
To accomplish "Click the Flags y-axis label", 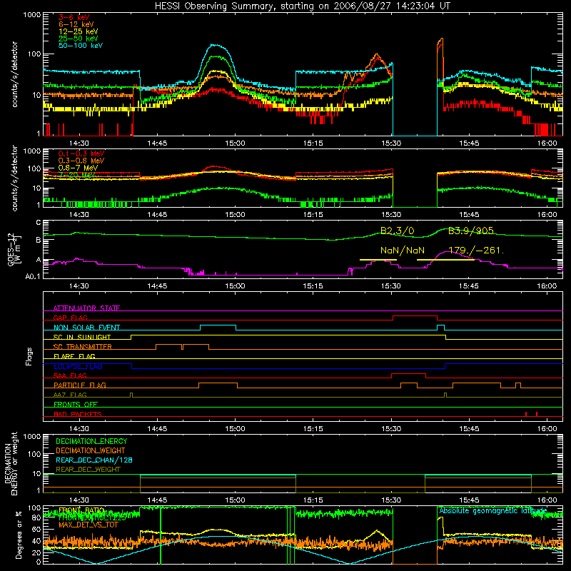I will coord(29,356).
